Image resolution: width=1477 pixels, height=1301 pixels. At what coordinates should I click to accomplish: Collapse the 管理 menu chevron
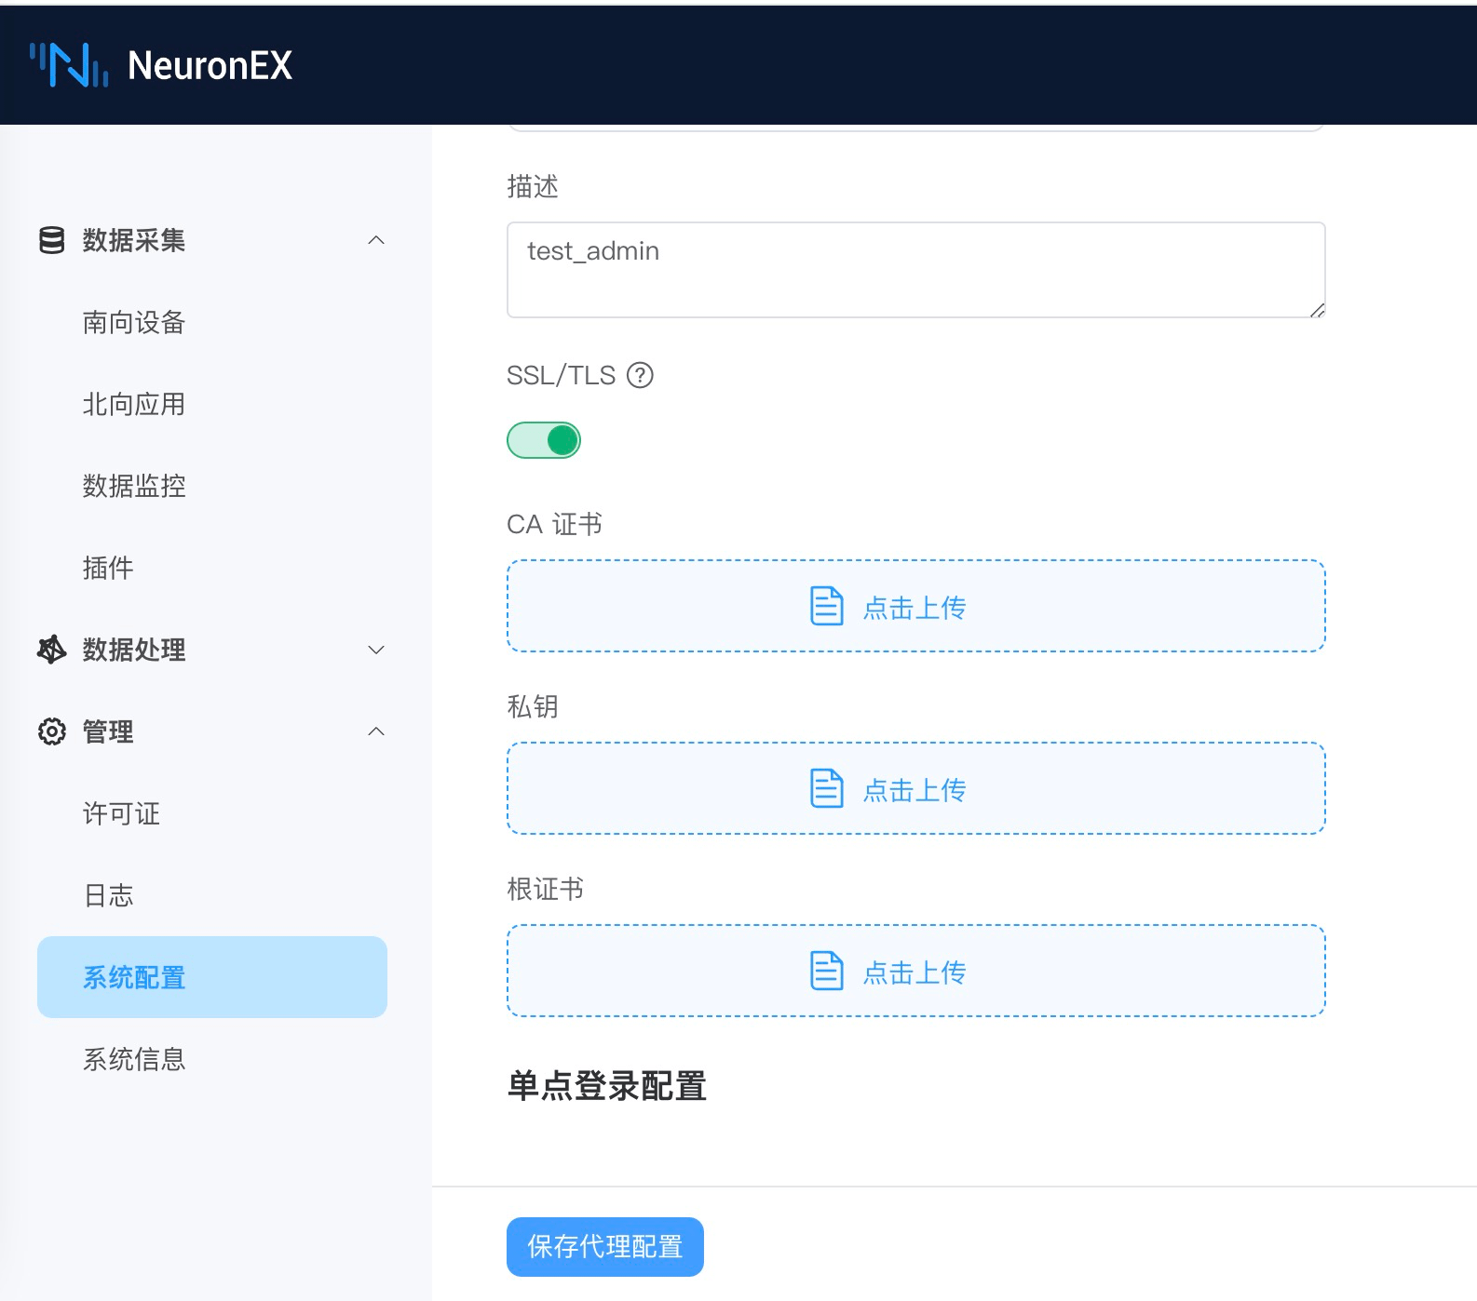tap(376, 731)
